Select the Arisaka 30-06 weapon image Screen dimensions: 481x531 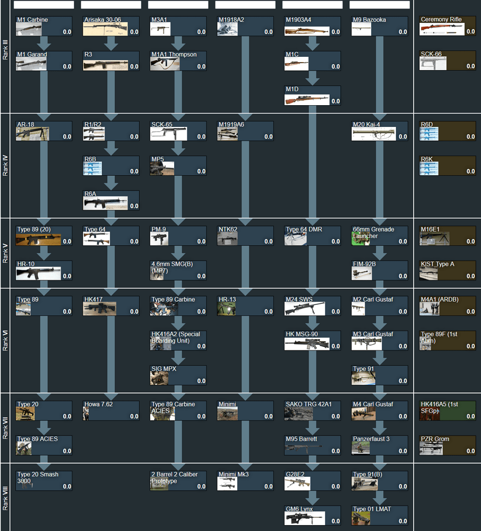[x=105, y=29]
